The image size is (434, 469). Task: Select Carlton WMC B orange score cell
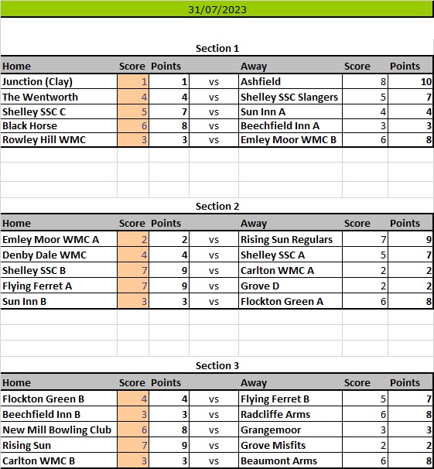click(133, 460)
